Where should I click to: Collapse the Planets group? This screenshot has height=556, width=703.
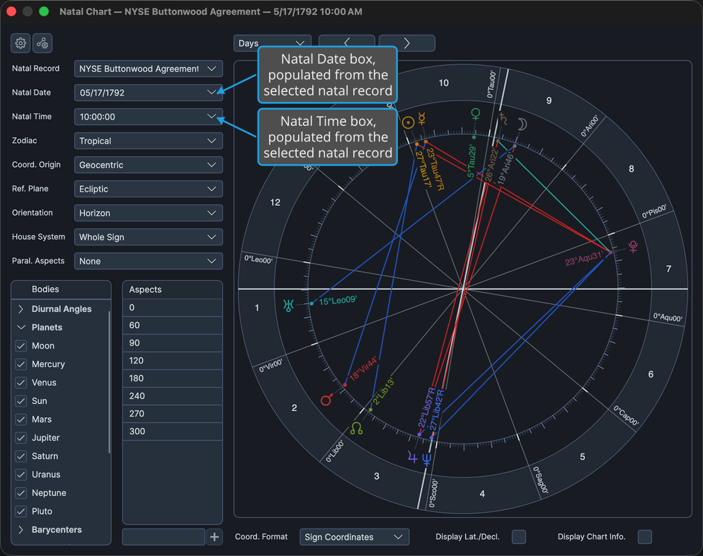pyautogui.click(x=21, y=328)
